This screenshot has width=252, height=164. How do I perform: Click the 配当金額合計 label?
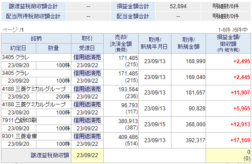pyautogui.click(x=133, y=16)
